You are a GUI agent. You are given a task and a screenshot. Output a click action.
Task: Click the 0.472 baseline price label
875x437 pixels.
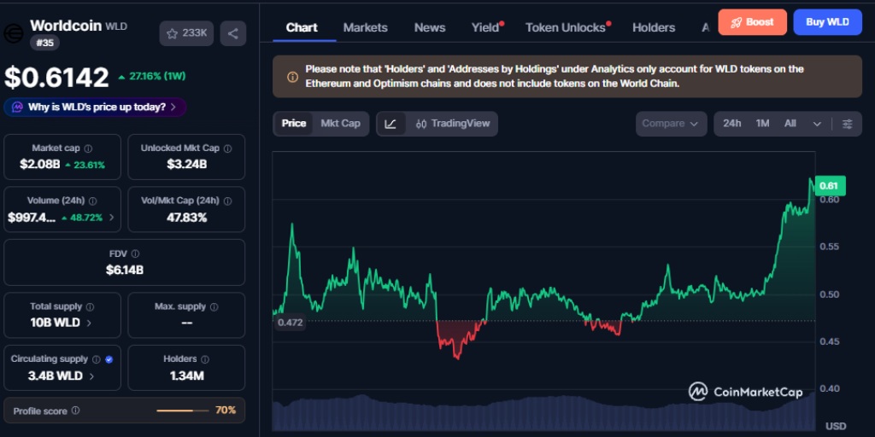click(290, 322)
